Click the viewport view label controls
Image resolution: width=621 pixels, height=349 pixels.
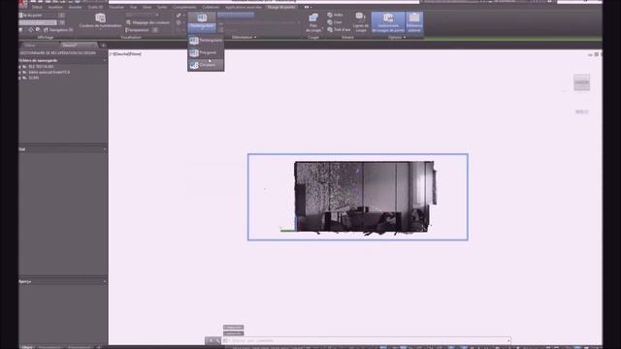coord(125,54)
